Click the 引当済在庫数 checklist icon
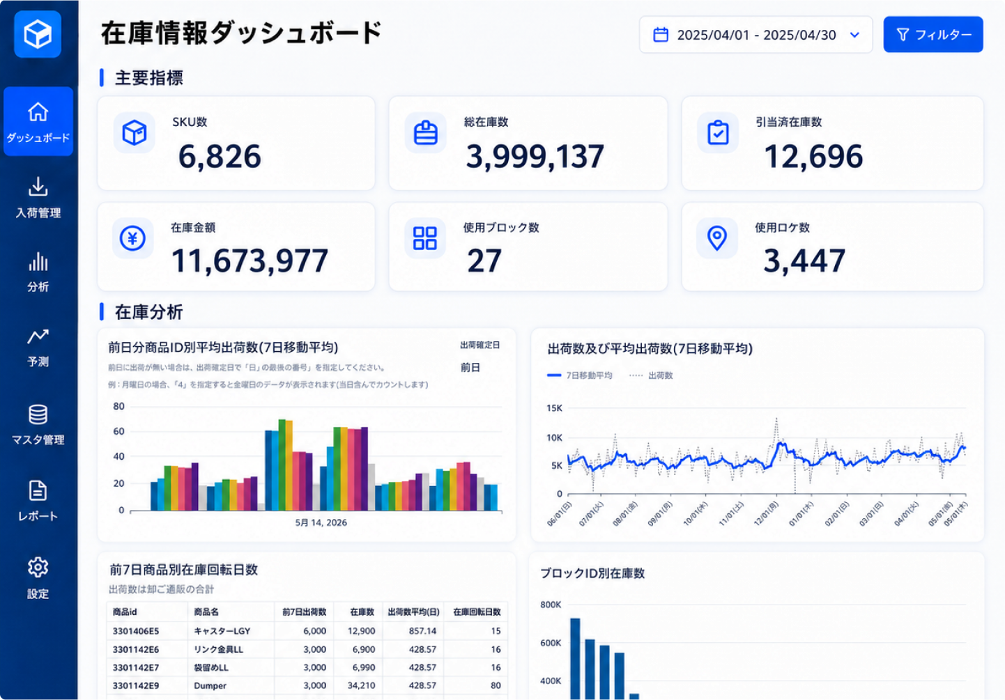This screenshot has height=700, width=1005. point(718,132)
